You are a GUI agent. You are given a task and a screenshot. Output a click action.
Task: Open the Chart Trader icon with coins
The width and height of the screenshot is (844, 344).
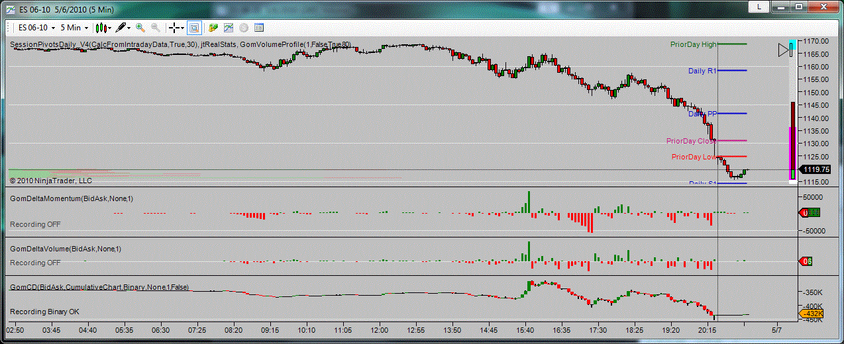[213, 28]
